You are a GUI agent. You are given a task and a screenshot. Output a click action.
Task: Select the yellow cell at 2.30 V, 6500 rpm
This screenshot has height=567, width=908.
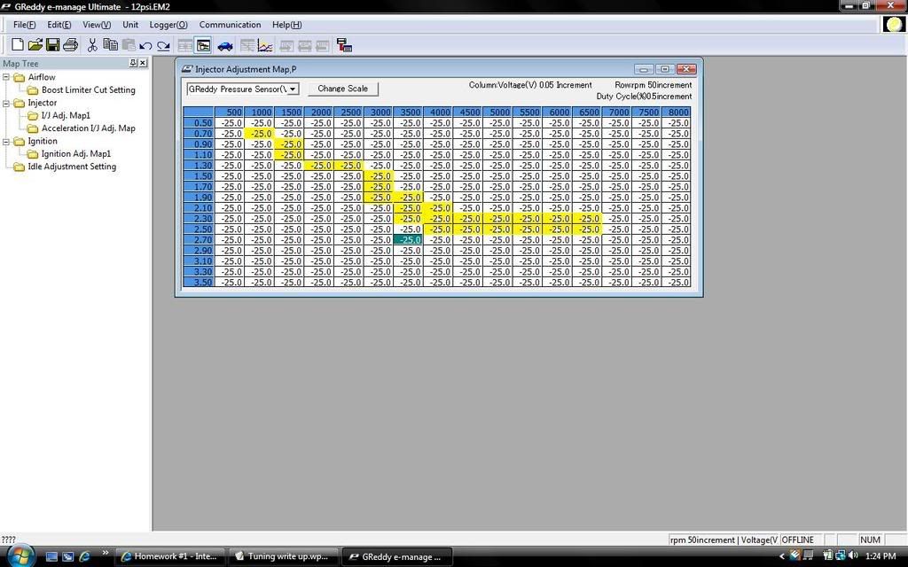coord(587,219)
